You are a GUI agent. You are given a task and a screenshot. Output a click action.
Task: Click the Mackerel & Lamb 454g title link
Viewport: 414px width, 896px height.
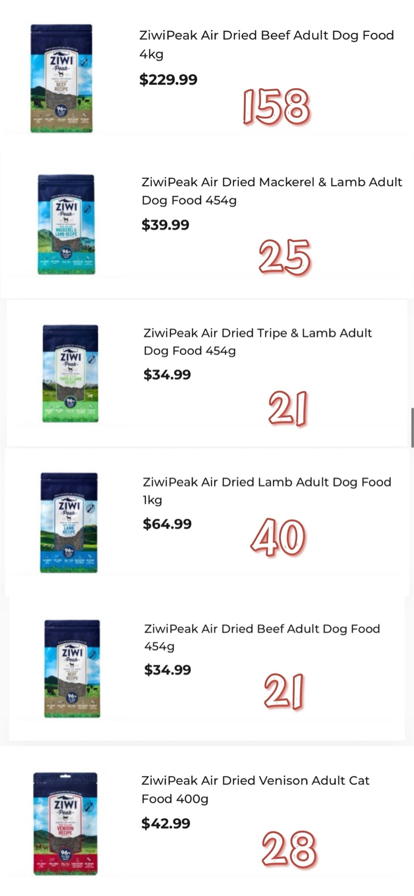click(x=271, y=191)
